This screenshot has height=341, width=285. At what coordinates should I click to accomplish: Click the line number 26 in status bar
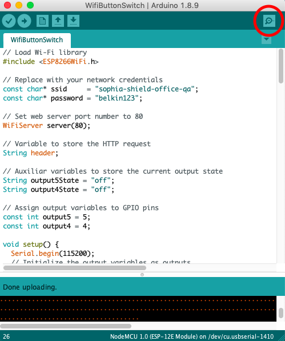[6, 336]
